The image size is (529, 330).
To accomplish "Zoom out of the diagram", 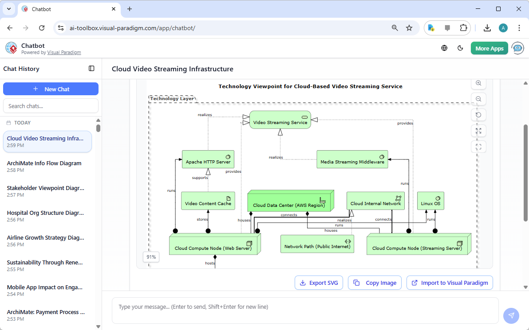I will (478, 99).
